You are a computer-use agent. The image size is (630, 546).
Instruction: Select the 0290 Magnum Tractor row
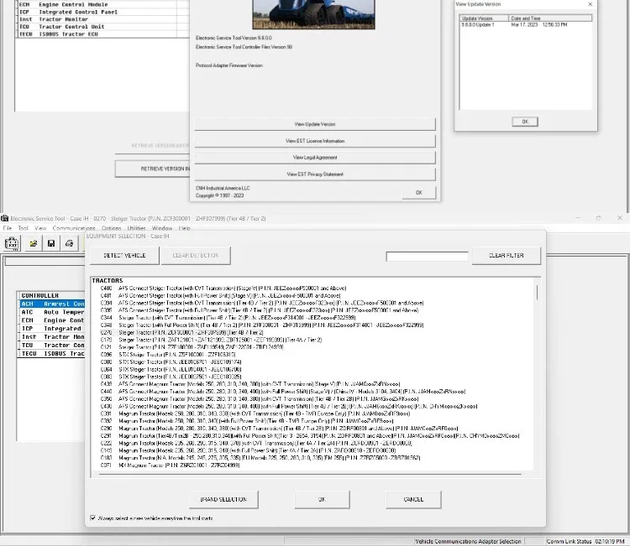[x=279, y=429]
